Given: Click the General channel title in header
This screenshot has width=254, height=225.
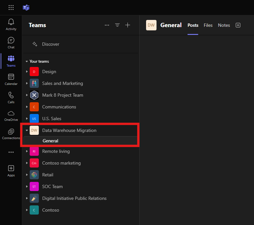Looking at the screenshot, I should tap(171, 25).
